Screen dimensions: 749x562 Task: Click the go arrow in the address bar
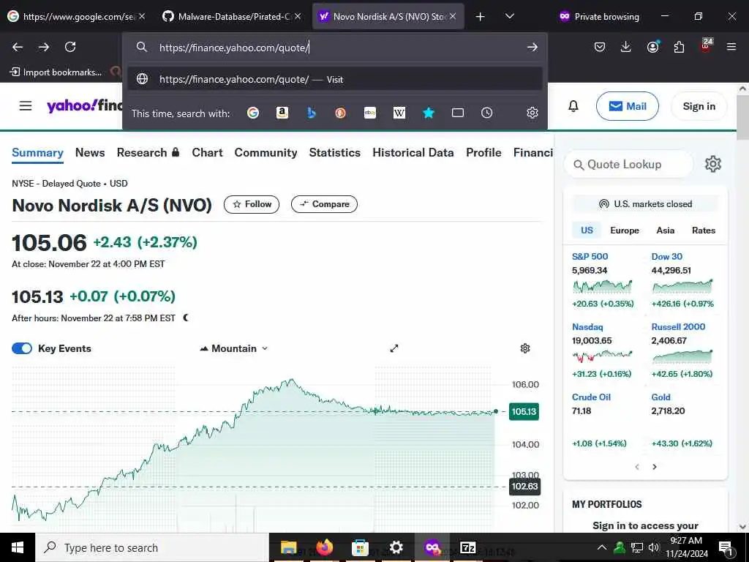click(532, 47)
